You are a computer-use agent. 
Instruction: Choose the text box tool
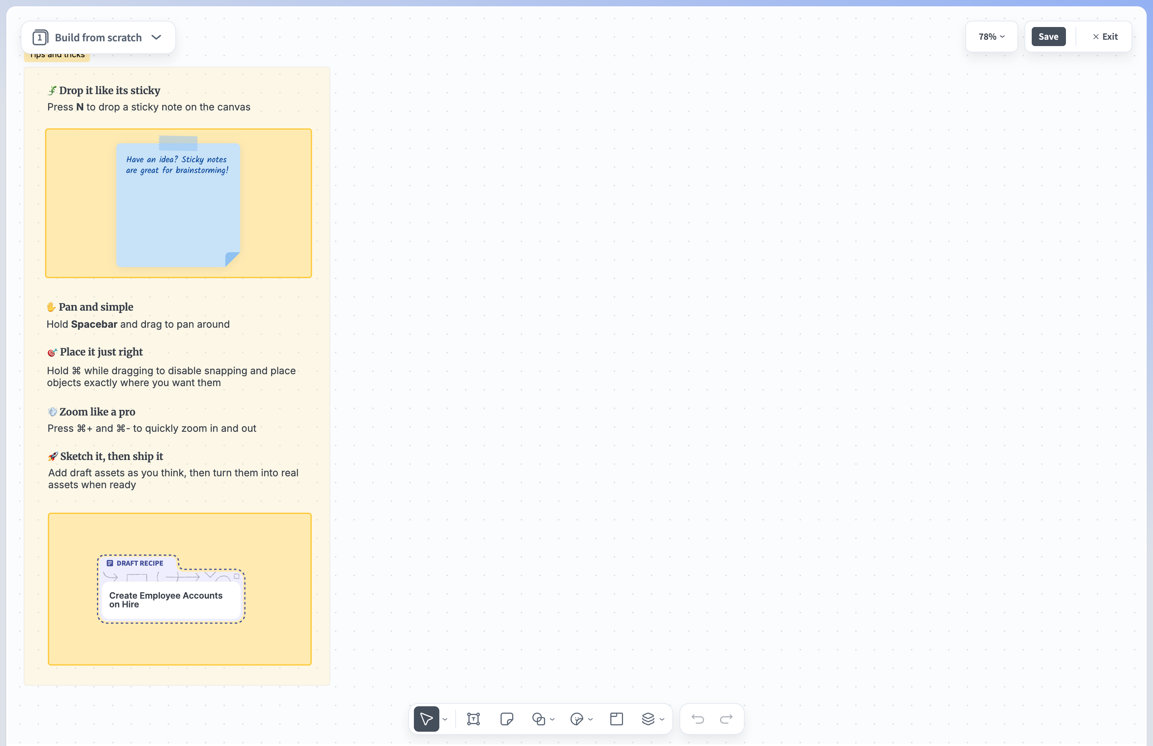(x=473, y=719)
